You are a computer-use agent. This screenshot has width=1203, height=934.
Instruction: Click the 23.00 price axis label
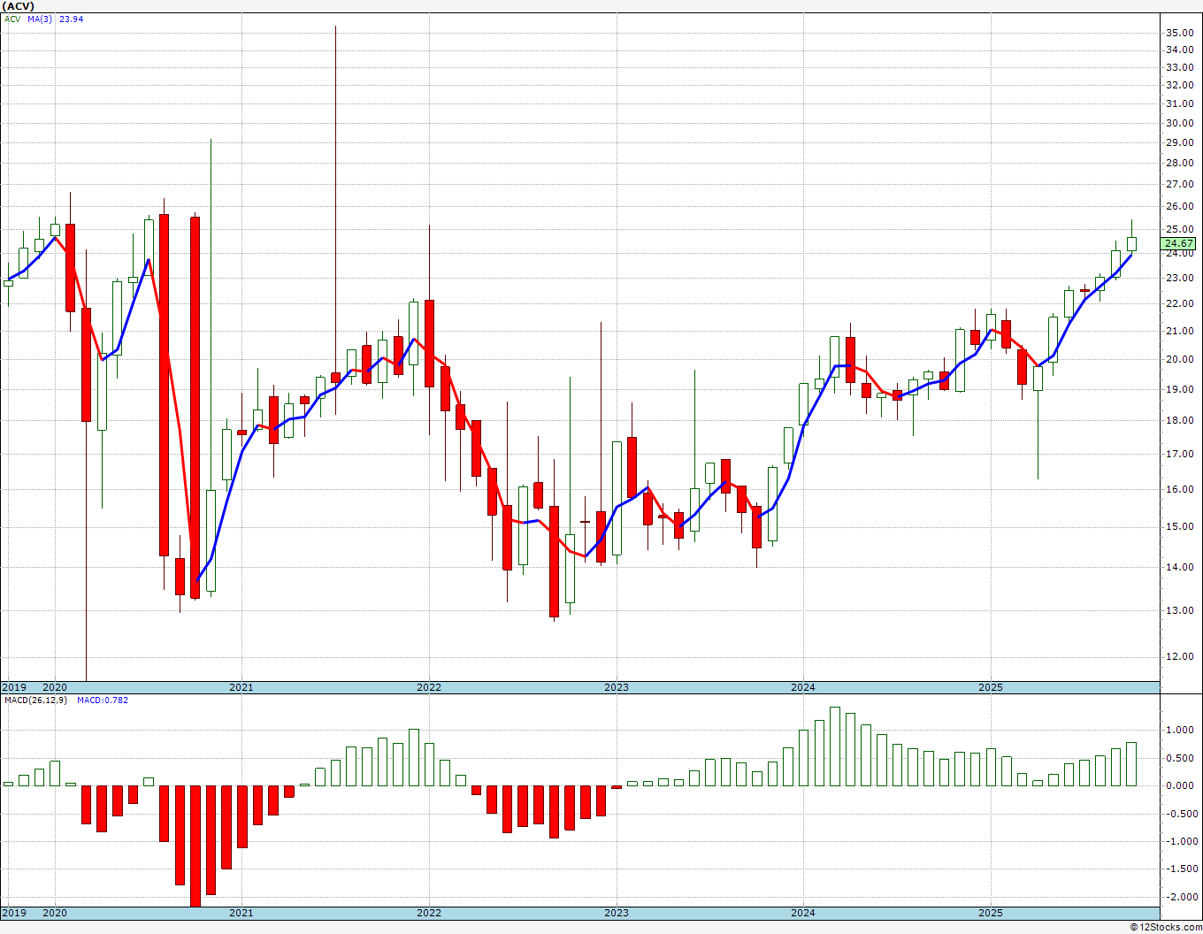pos(1180,278)
